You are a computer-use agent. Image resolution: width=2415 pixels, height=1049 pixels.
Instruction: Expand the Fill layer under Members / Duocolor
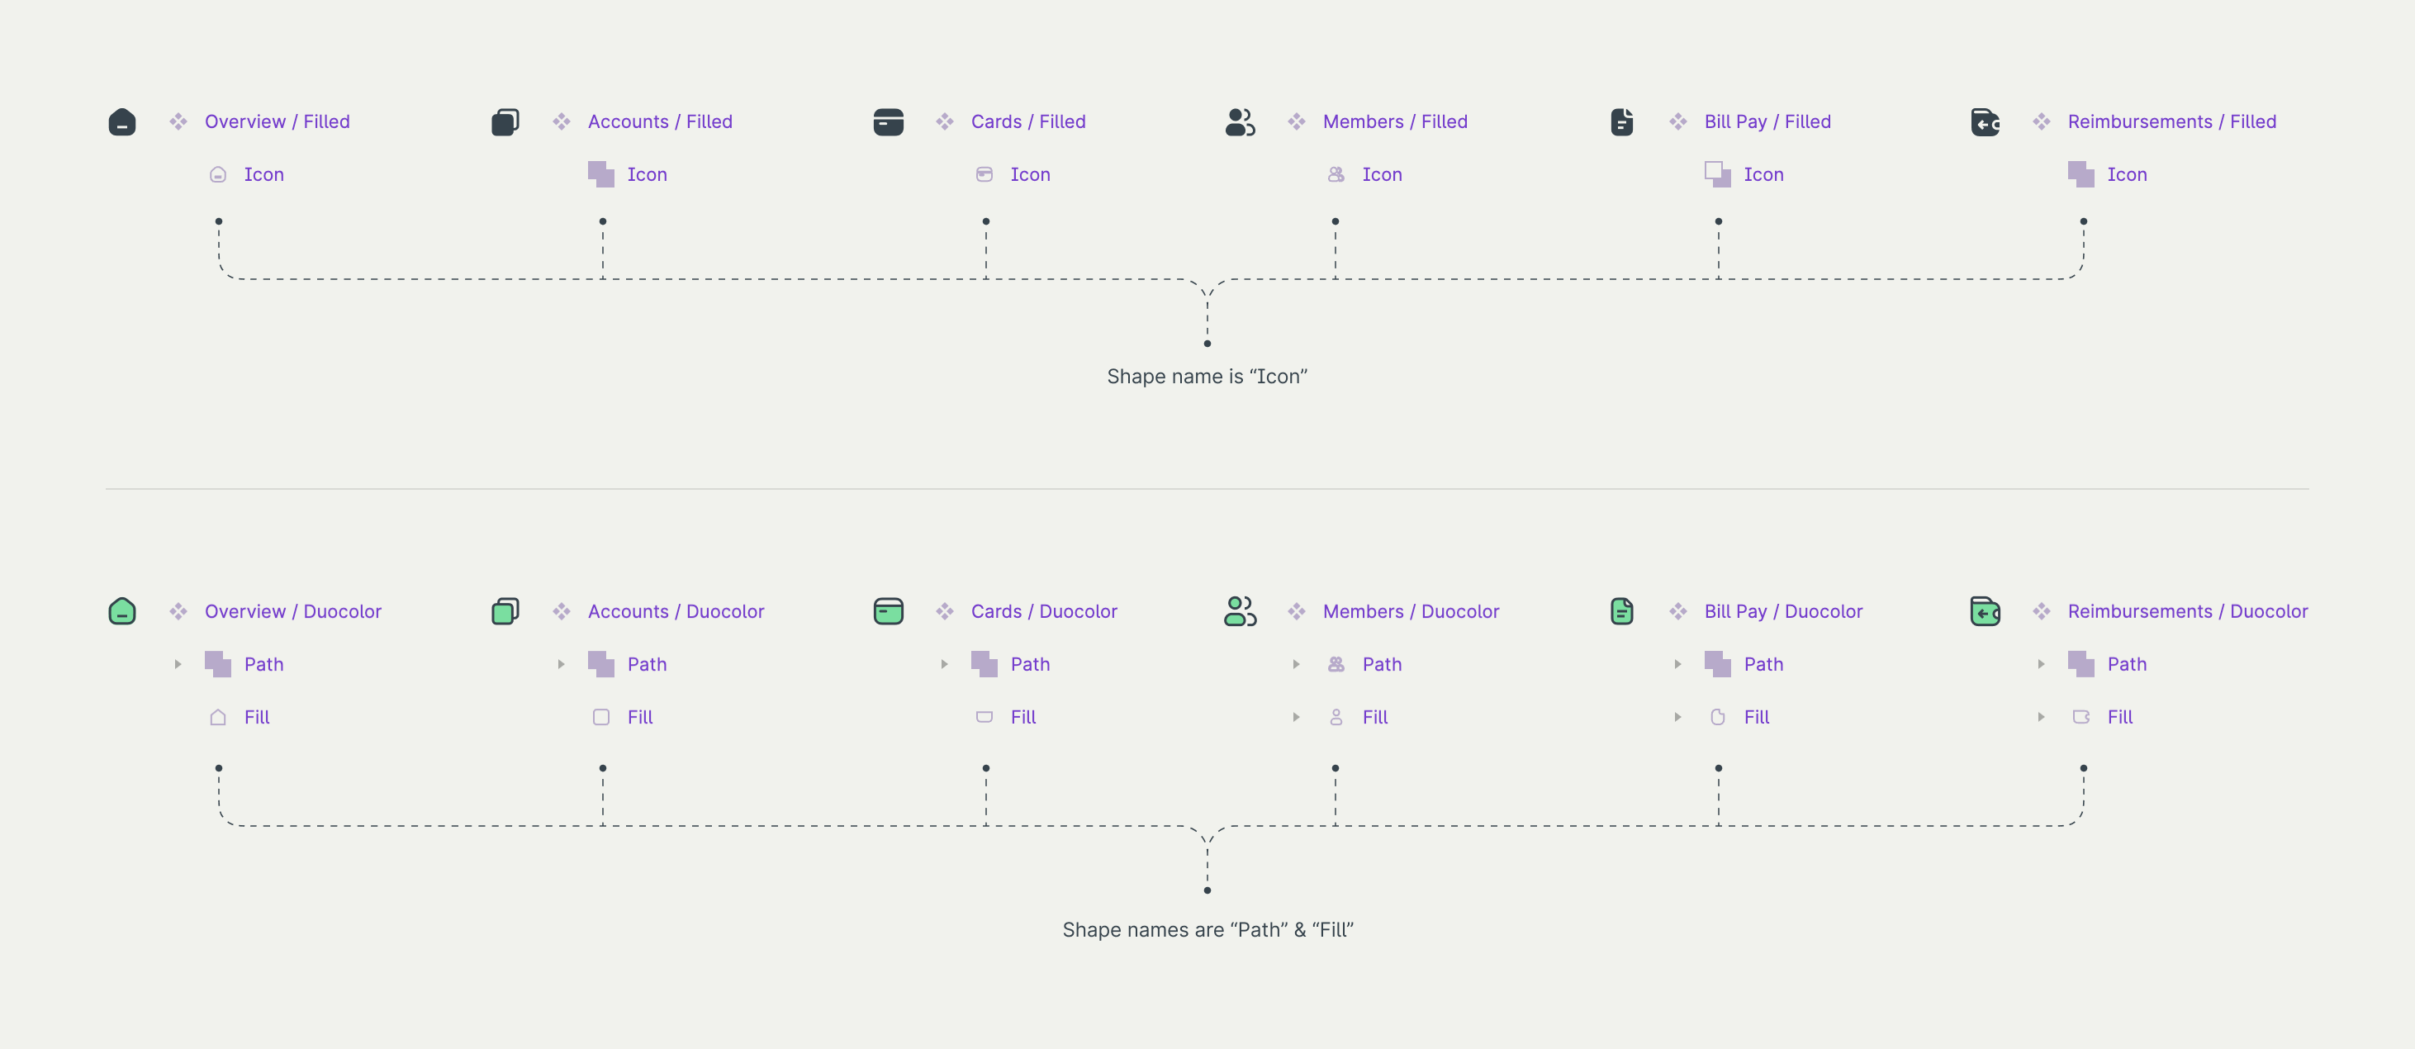pyautogui.click(x=1297, y=717)
